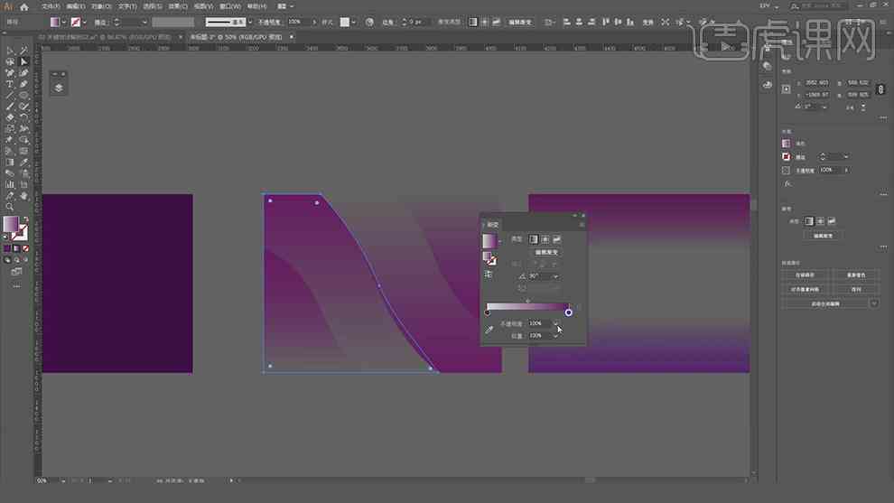Select right color stop on gradient slider

[x=568, y=312]
